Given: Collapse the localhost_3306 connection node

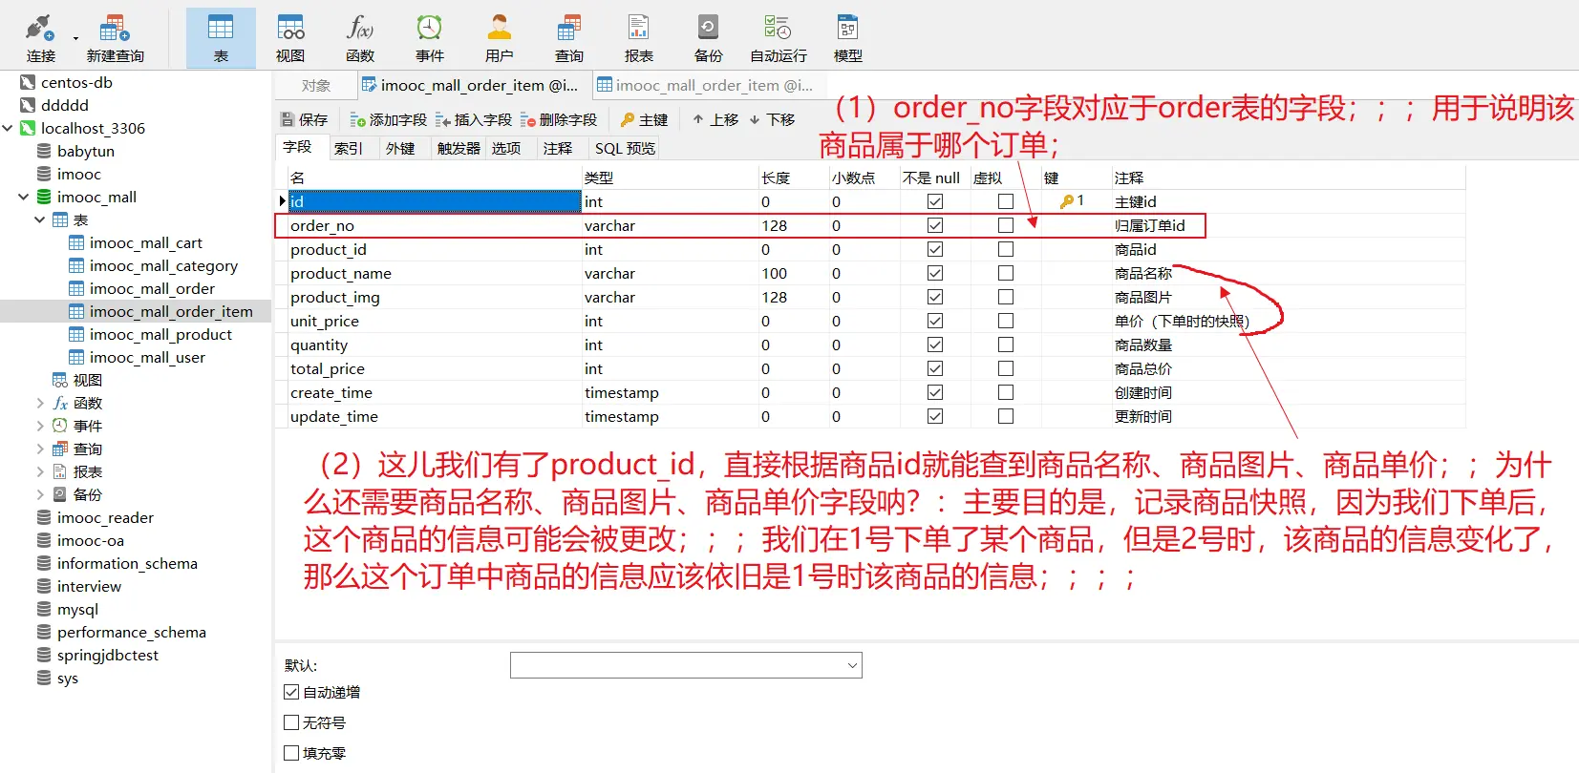Looking at the screenshot, I should click(9, 128).
